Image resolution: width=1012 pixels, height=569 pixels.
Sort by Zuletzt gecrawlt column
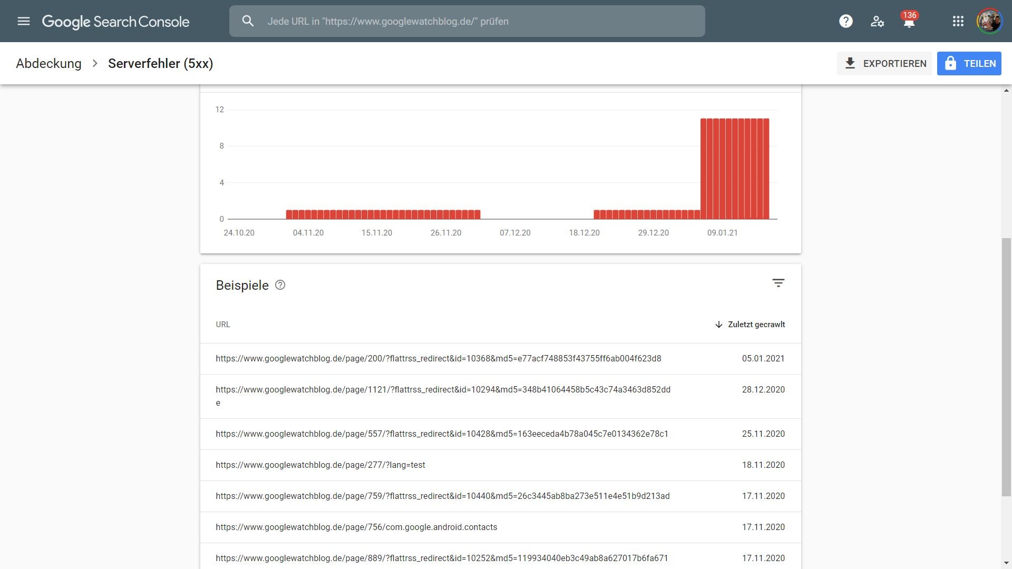(x=750, y=325)
